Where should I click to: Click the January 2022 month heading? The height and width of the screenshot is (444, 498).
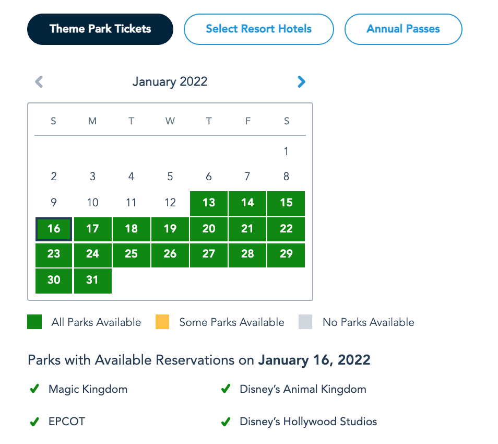coord(170,82)
